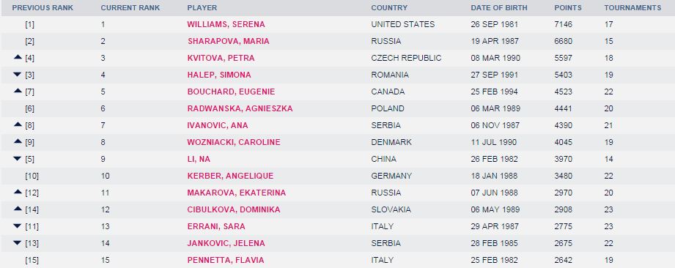This screenshot has width=675, height=268.
Task: Click the Tournaments column header
Action: pos(632,8)
